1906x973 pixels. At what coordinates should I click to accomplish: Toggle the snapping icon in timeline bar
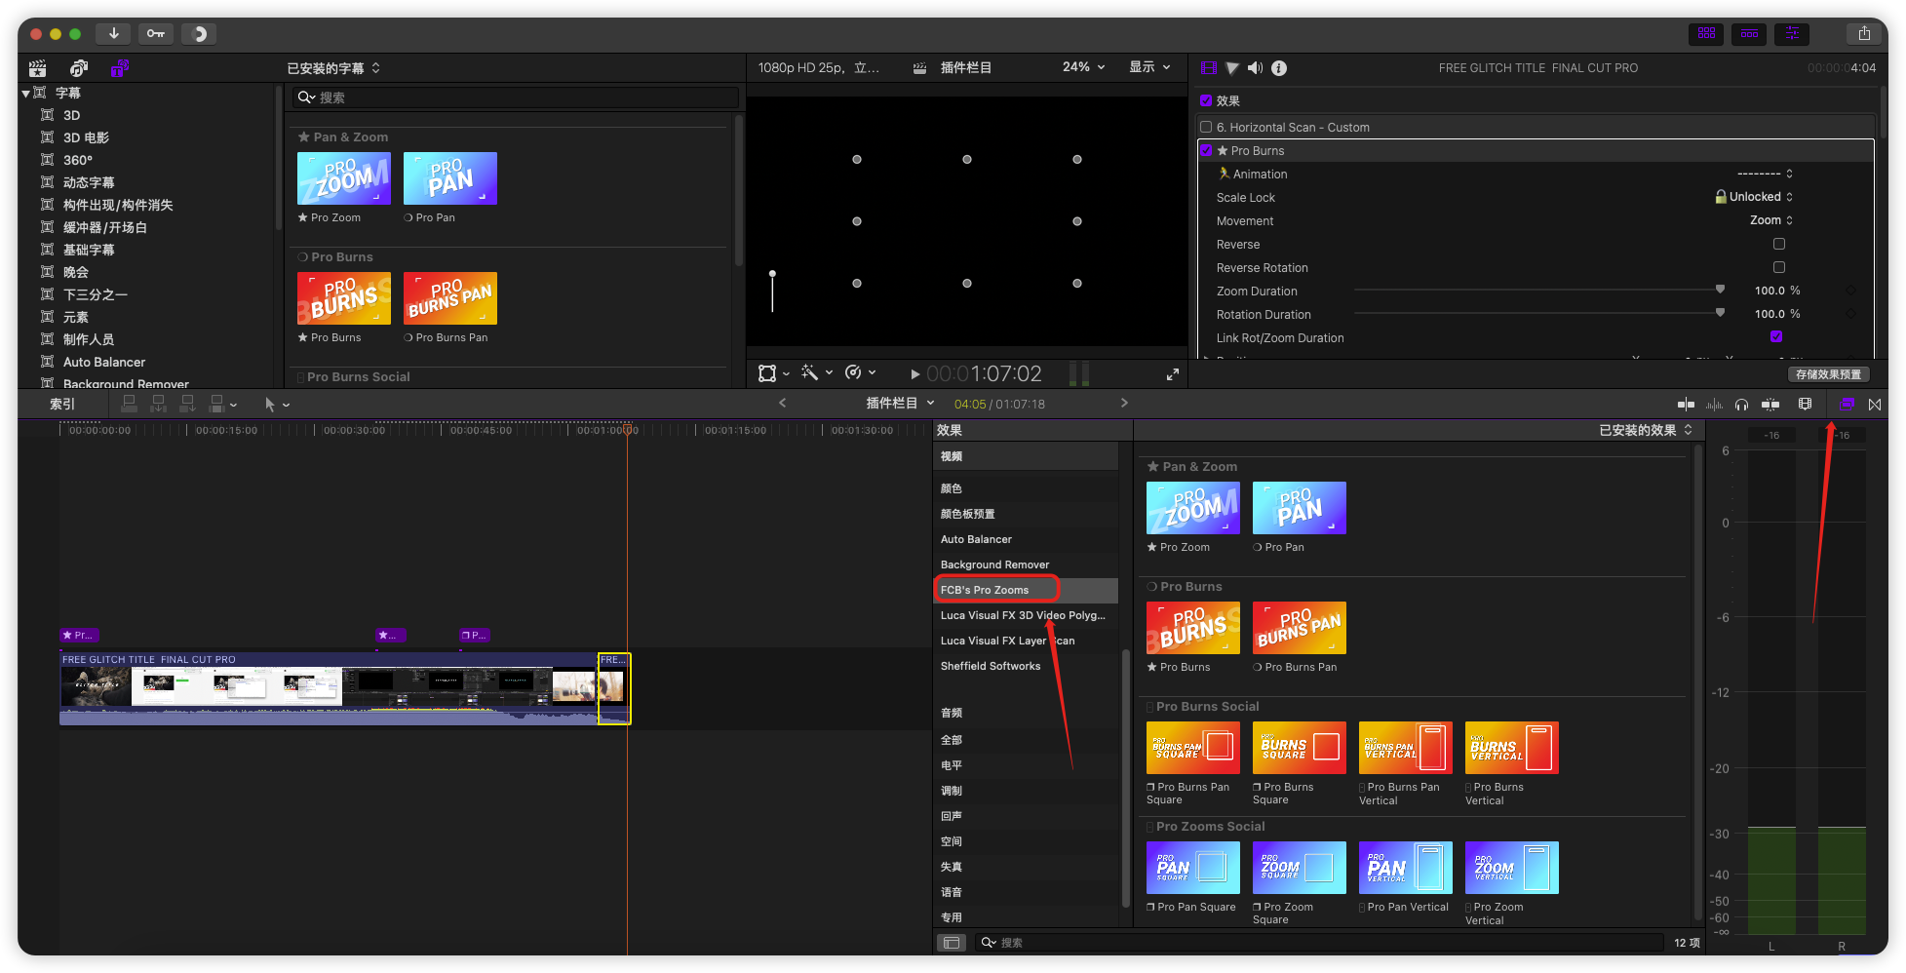(x=1770, y=405)
